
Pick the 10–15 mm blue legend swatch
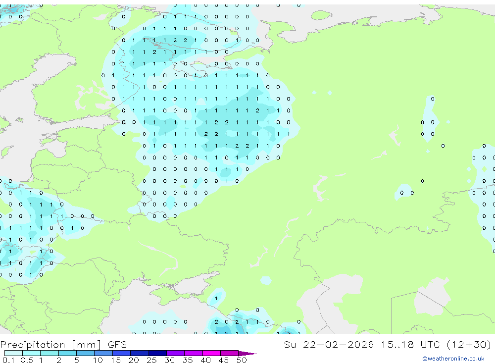pos(103,353)
